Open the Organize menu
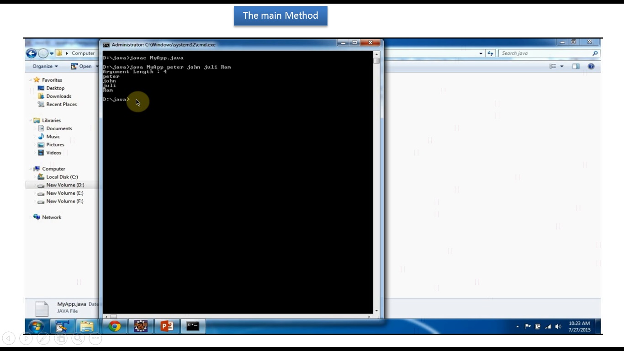 pos(43,66)
